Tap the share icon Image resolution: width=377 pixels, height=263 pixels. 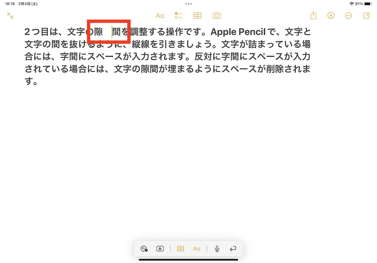click(313, 16)
